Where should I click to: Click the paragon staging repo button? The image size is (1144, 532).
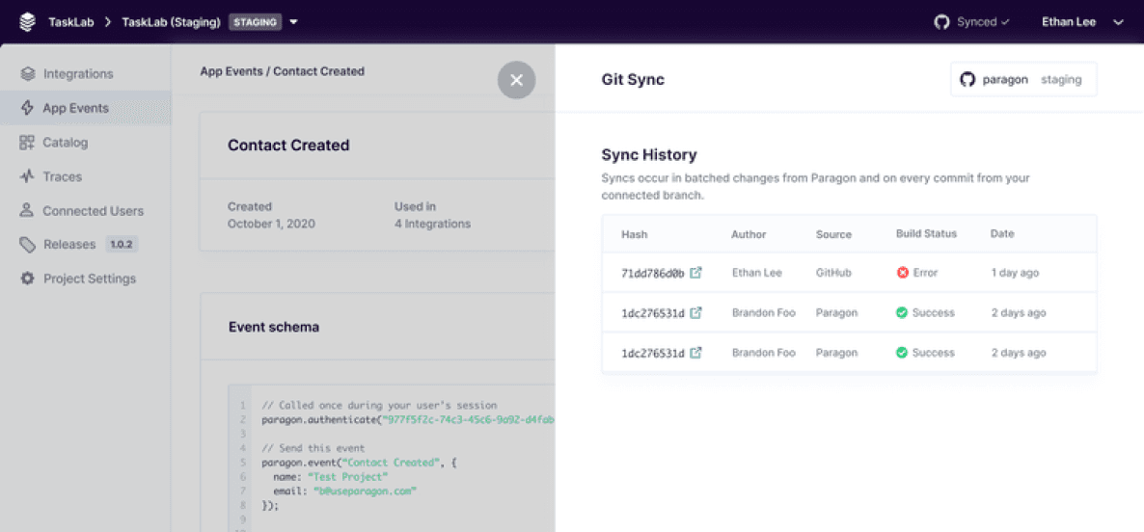point(1023,79)
